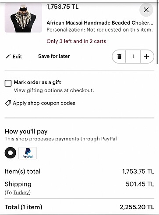This screenshot has width=159, height=215.
Task: Check Mark order as a gift
Action: (8, 83)
